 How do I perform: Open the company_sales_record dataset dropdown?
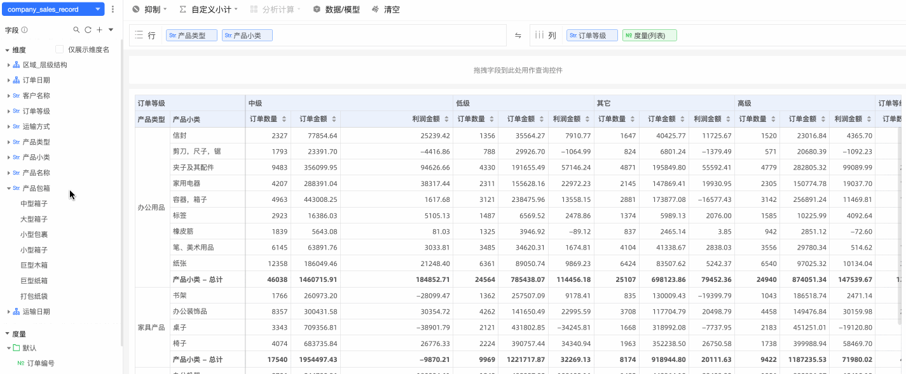click(x=53, y=10)
